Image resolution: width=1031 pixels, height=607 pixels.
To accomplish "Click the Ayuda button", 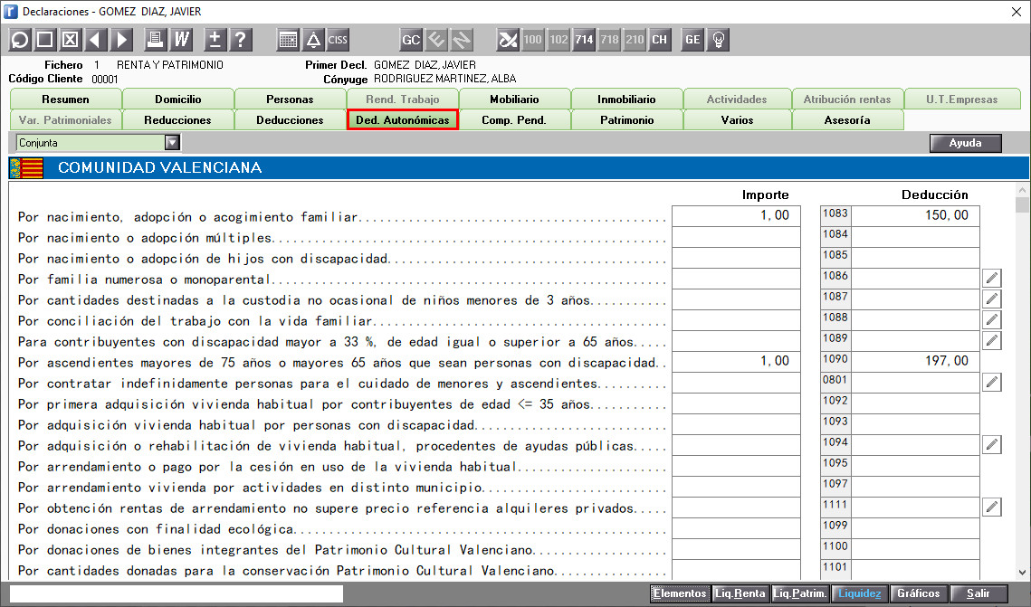I will (x=965, y=143).
